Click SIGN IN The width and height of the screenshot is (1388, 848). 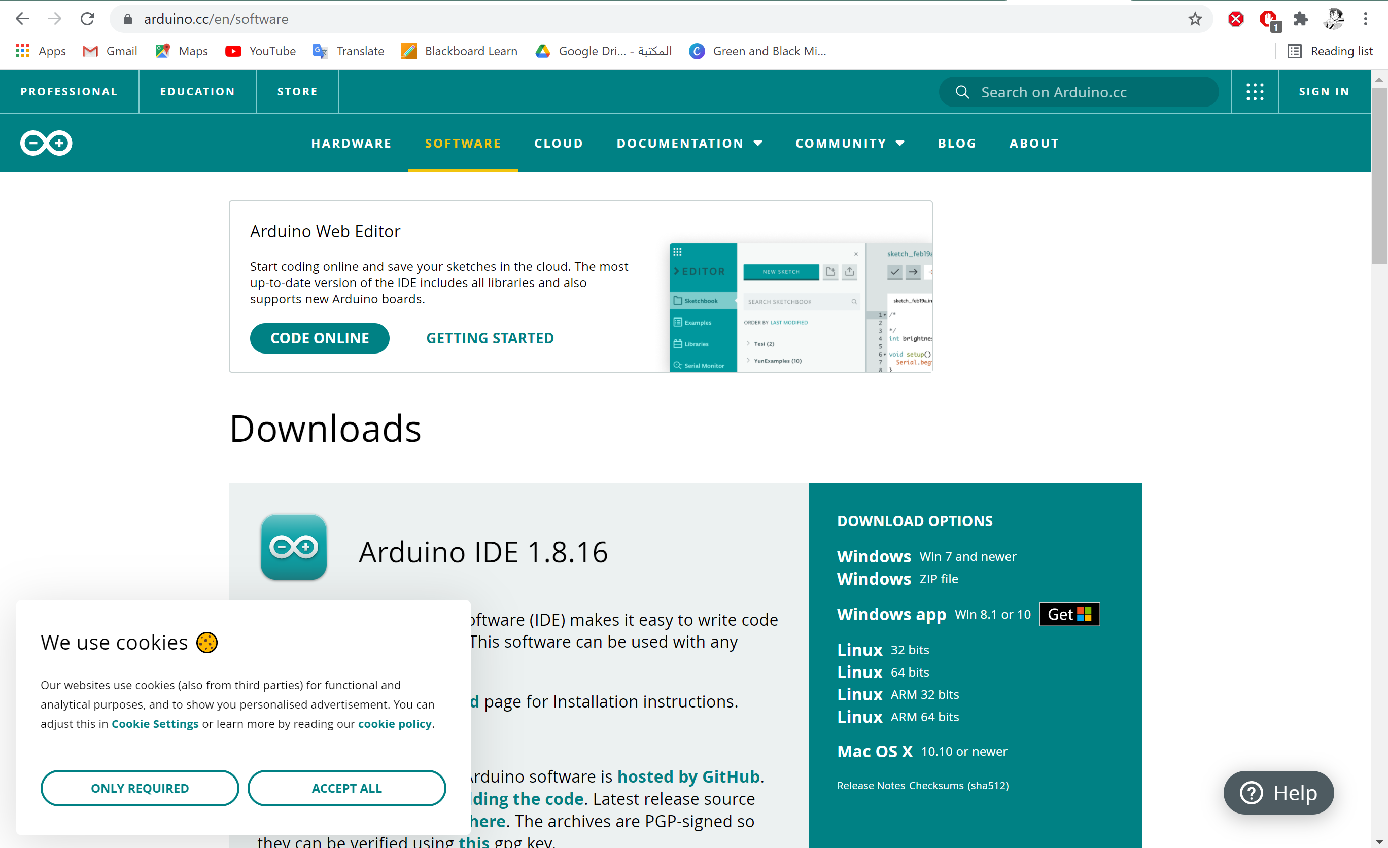tap(1325, 92)
